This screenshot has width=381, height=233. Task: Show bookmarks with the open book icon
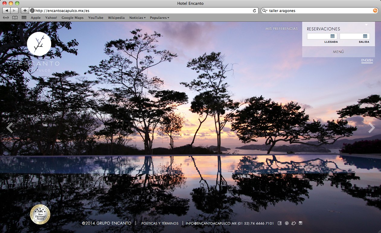(15, 18)
